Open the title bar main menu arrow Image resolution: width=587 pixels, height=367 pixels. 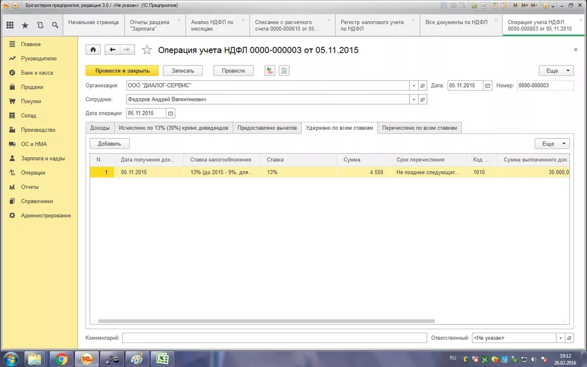click(15, 5)
